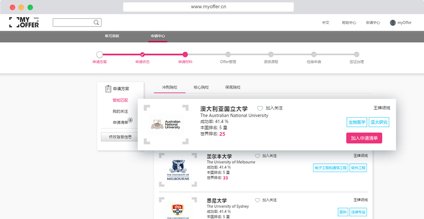Open 帮助中心 in top navigation

349,23
